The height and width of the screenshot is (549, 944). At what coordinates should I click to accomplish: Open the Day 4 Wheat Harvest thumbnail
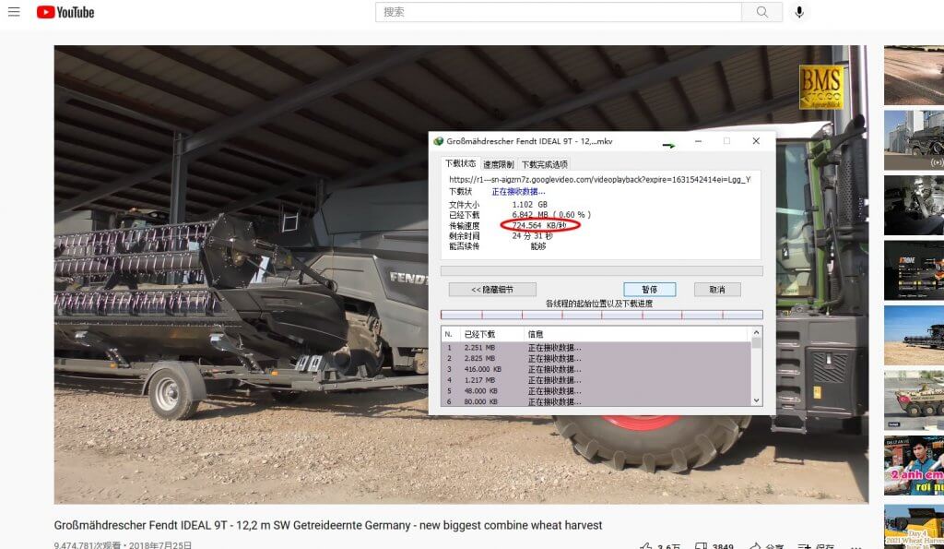914,527
